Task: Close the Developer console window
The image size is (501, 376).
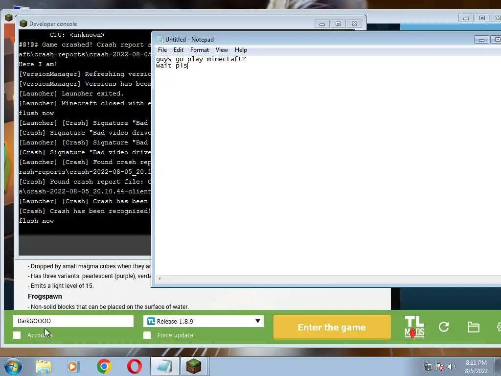Action: point(354,24)
